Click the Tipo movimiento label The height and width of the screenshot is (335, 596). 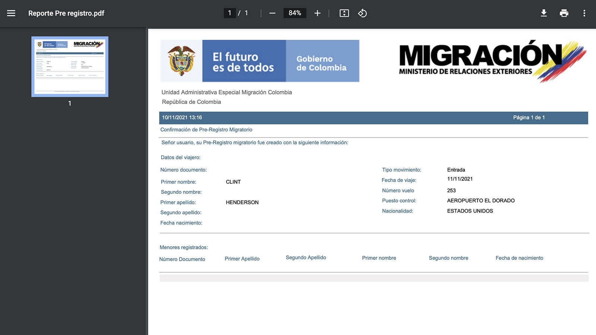[402, 170]
